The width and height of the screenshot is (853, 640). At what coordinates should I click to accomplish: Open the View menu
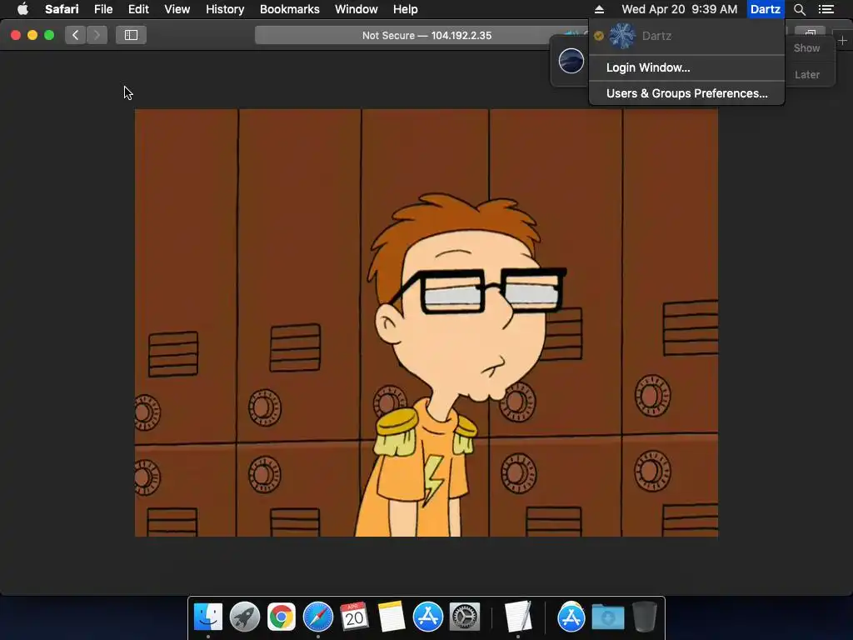(x=177, y=9)
